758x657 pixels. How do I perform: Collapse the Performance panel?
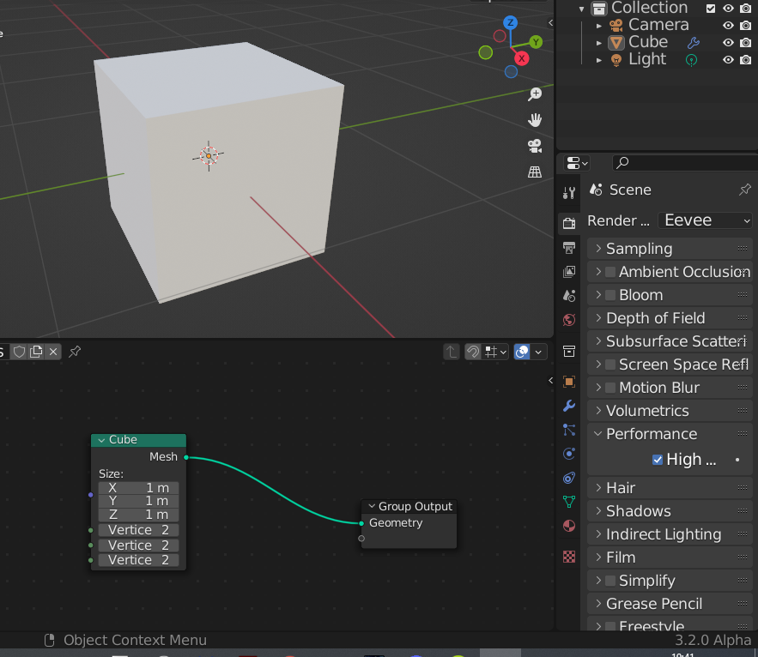pos(670,434)
